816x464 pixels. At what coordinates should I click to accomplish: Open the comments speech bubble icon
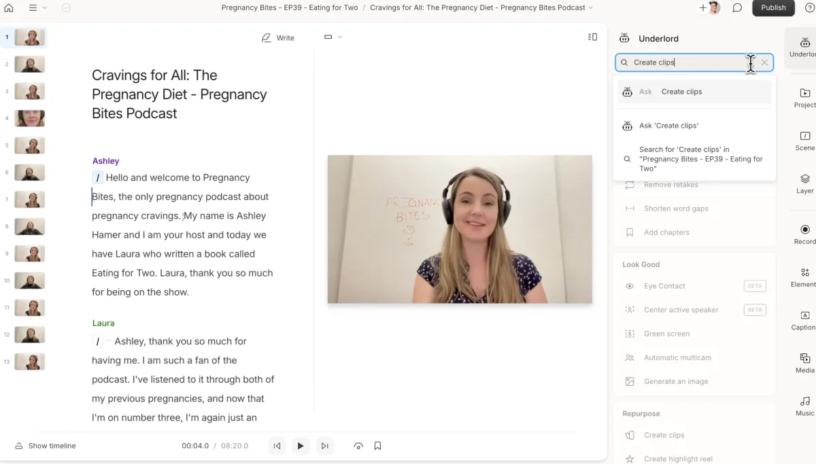[737, 7]
